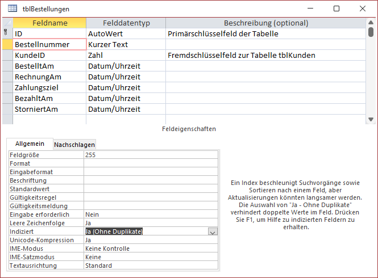Click Datum/Uhrzeit type of BestelltAm row
Viewport: 378px width, 278px height.
[126, 66]
